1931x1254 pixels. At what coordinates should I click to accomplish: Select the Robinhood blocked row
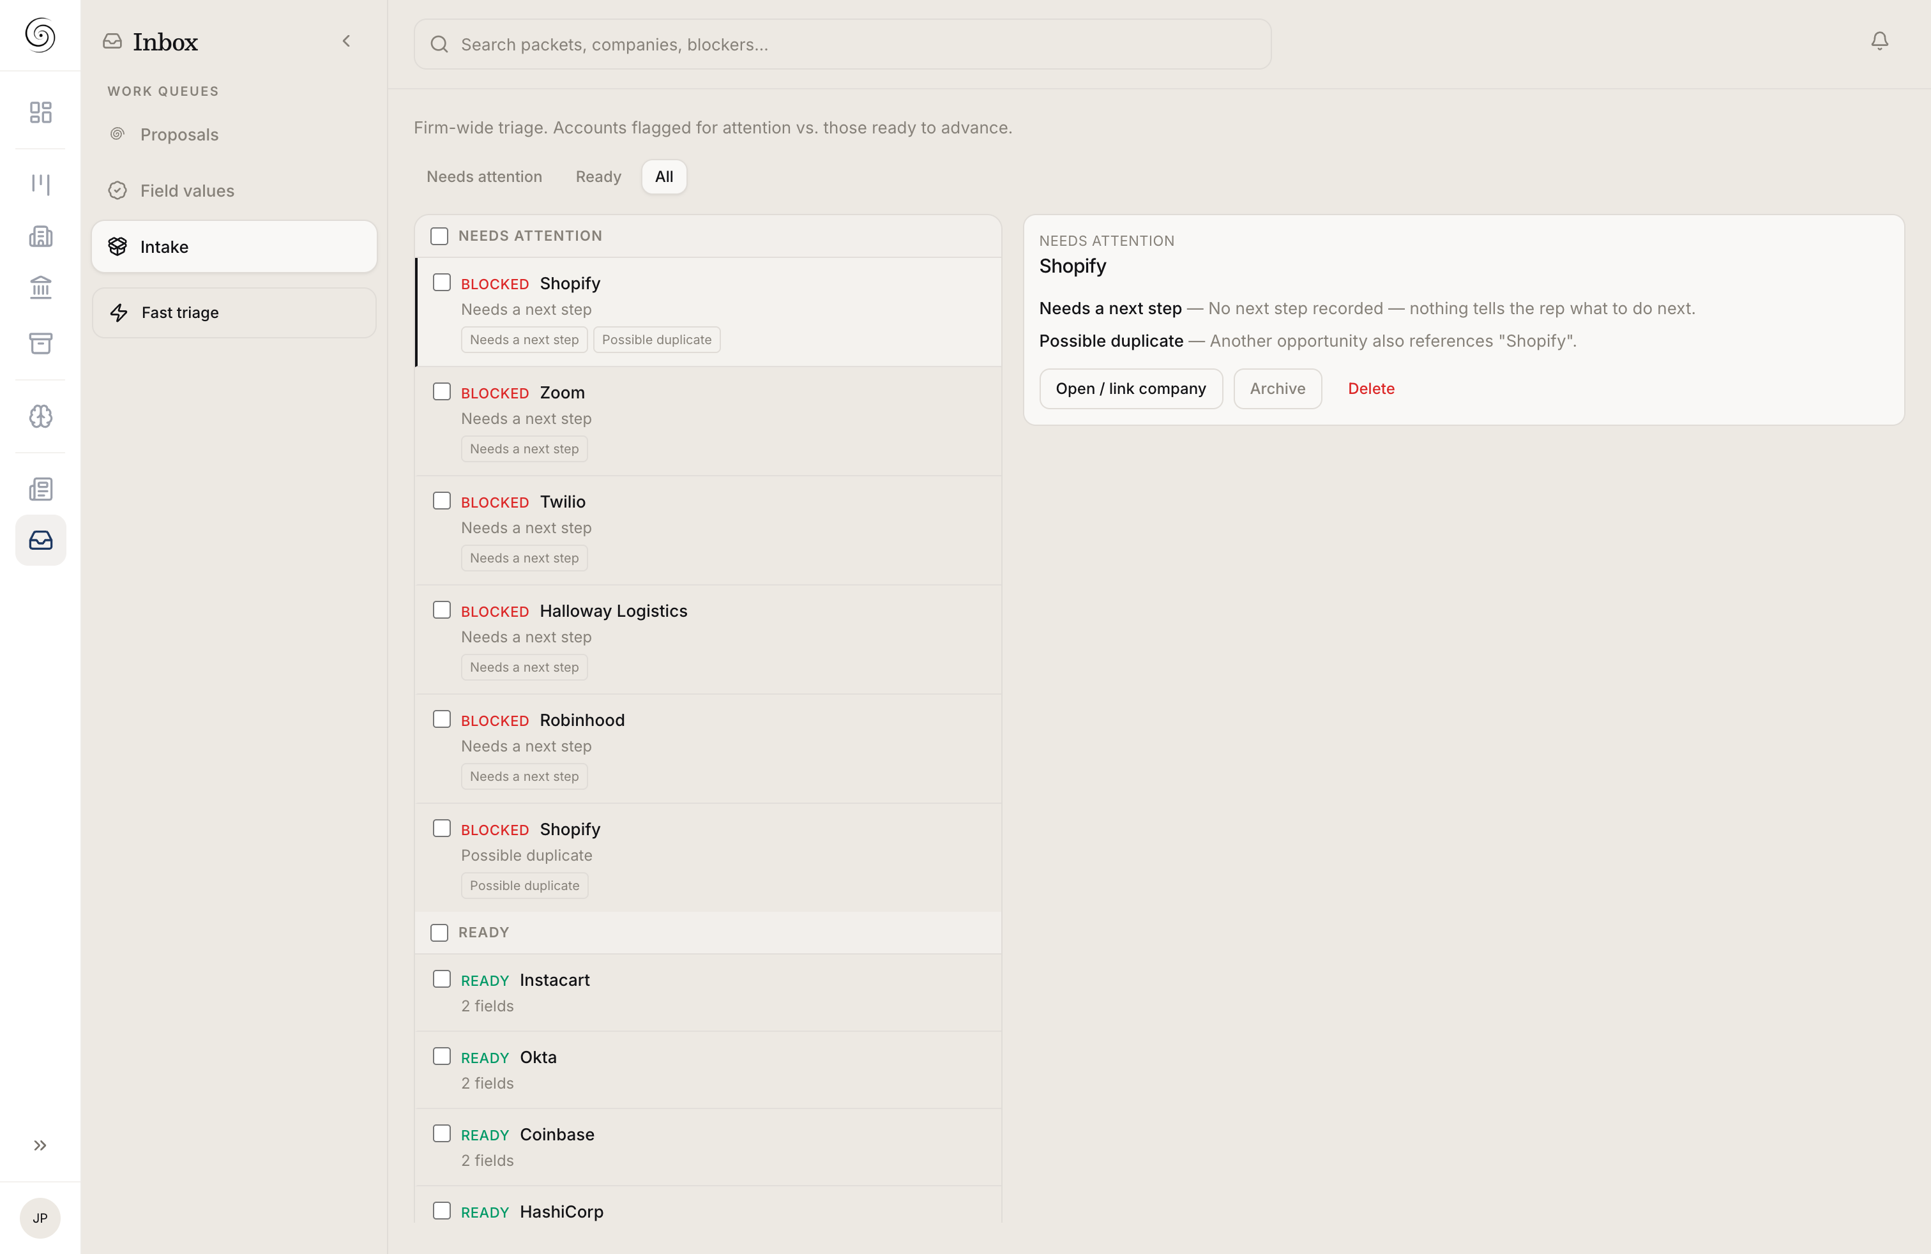click(708, 749)
